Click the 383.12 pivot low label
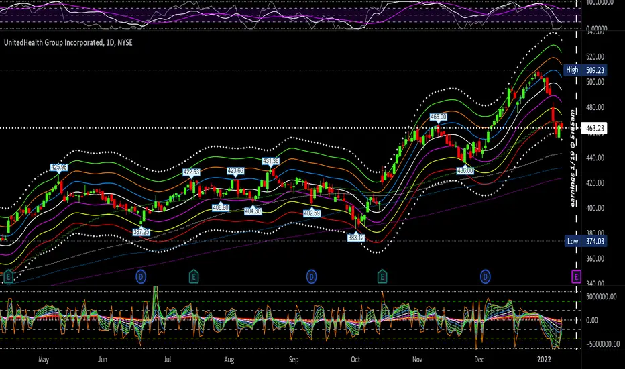Image resolution: width=625 pixels, height=369 pixels. (355, 238)
